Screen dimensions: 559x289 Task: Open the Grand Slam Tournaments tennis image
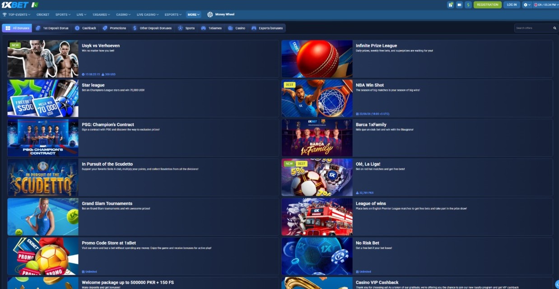tap(43, 217)
